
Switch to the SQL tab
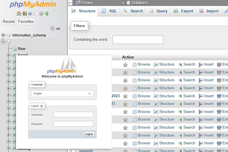tap(109, 11)
